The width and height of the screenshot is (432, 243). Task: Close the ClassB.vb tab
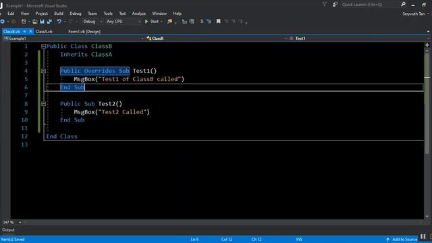coord(30,32)
